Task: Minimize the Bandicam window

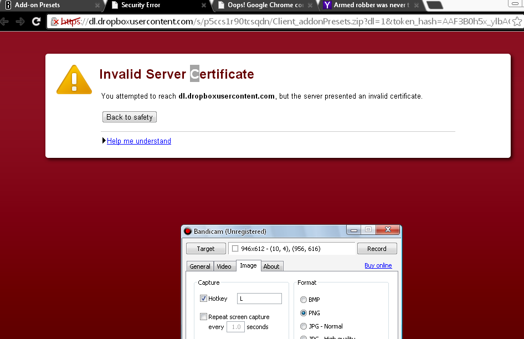Action: pos(354,230)
